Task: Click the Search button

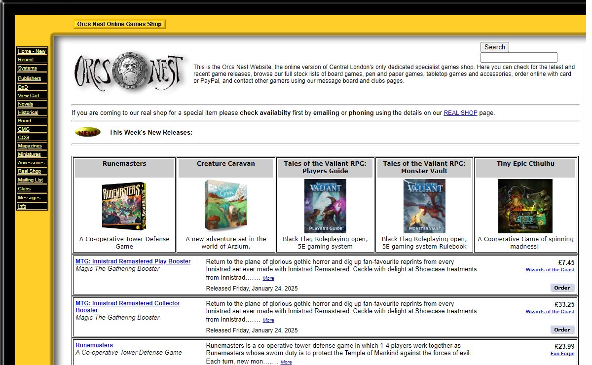Action: pyautogui.click(x=494, y=47)
